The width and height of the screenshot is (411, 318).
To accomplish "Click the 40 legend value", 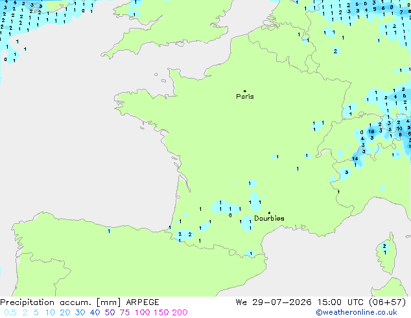I will (95, 313).
